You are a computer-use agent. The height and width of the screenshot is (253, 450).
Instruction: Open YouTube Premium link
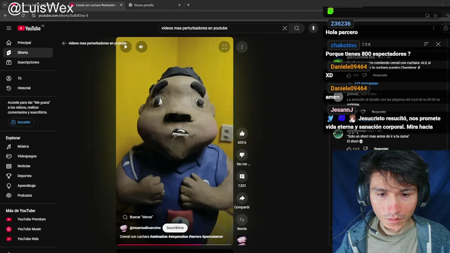[x=28, y=219]
